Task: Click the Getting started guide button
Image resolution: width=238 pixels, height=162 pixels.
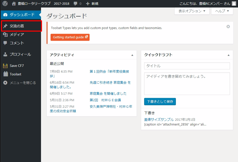Action: click(x=70, y=37)
